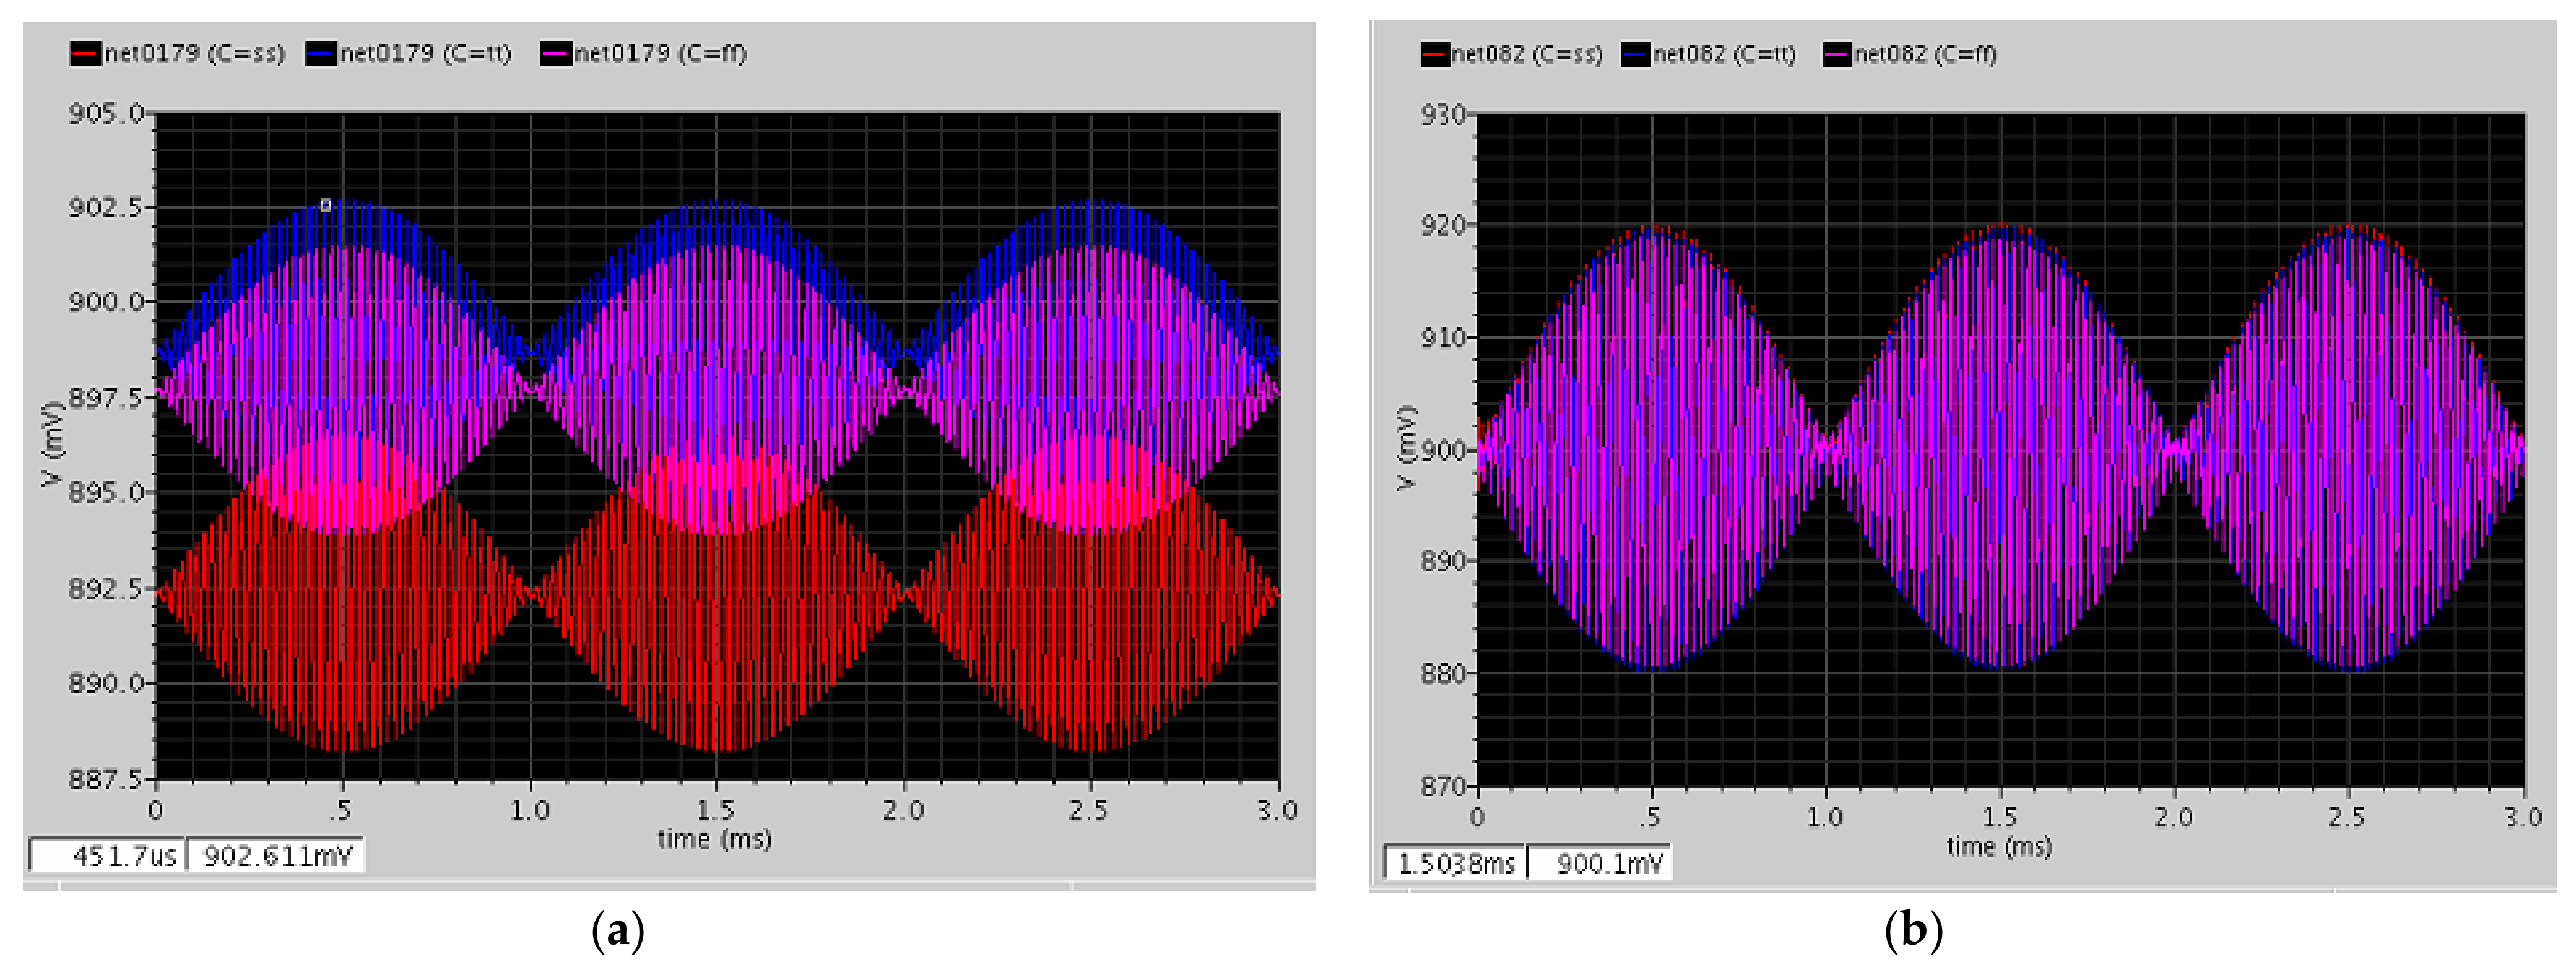Click V (mV) axis label of right plot
The height and width of the screenshot is (975, 2576).
tap(1407, 447)
